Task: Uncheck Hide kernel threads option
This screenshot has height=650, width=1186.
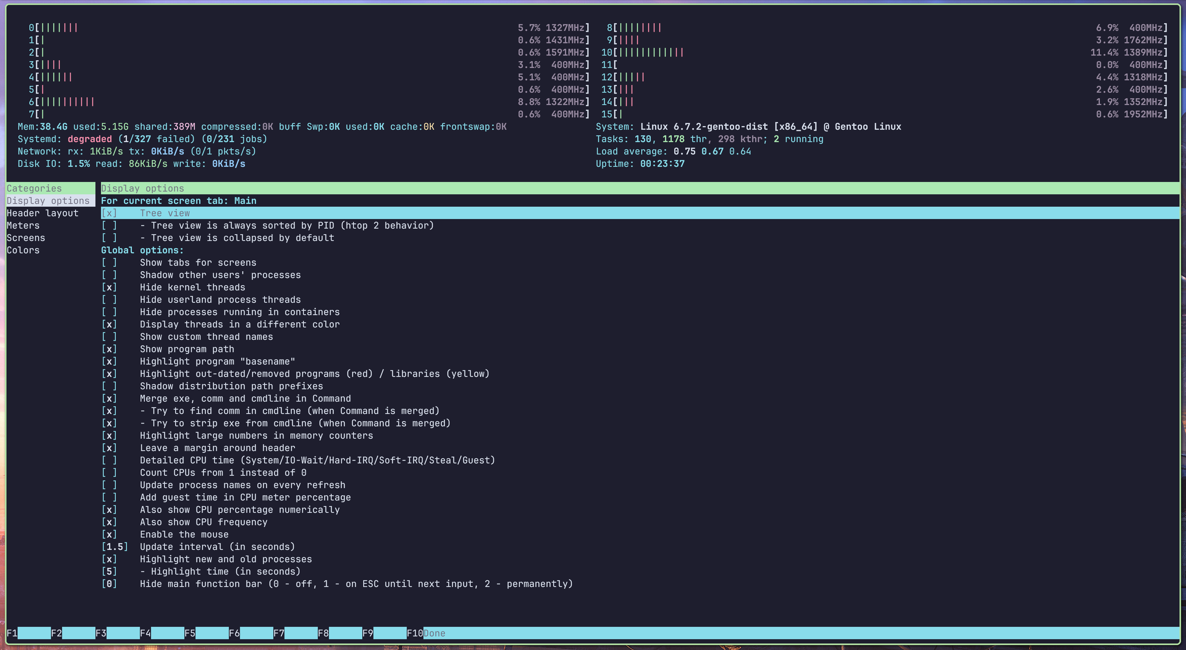Action: [x=109, y=287]
